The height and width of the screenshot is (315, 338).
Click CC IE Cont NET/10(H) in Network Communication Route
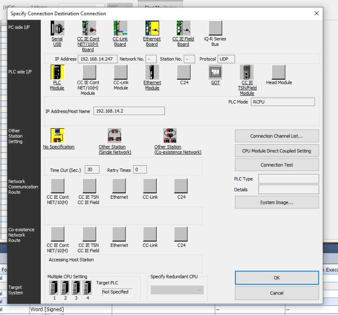tap(58, 186)
